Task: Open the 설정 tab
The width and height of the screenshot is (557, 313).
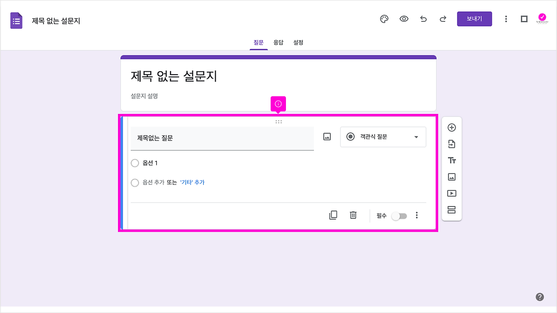Action: coord(298,42)
